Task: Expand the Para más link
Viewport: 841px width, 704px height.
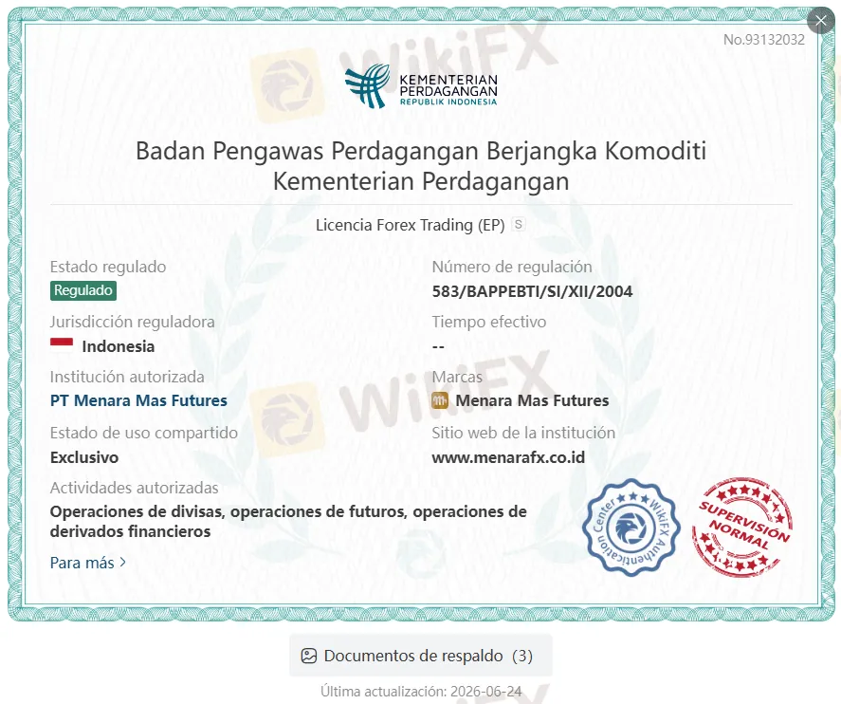Action: pyautogui.click(x=88, y=563)
